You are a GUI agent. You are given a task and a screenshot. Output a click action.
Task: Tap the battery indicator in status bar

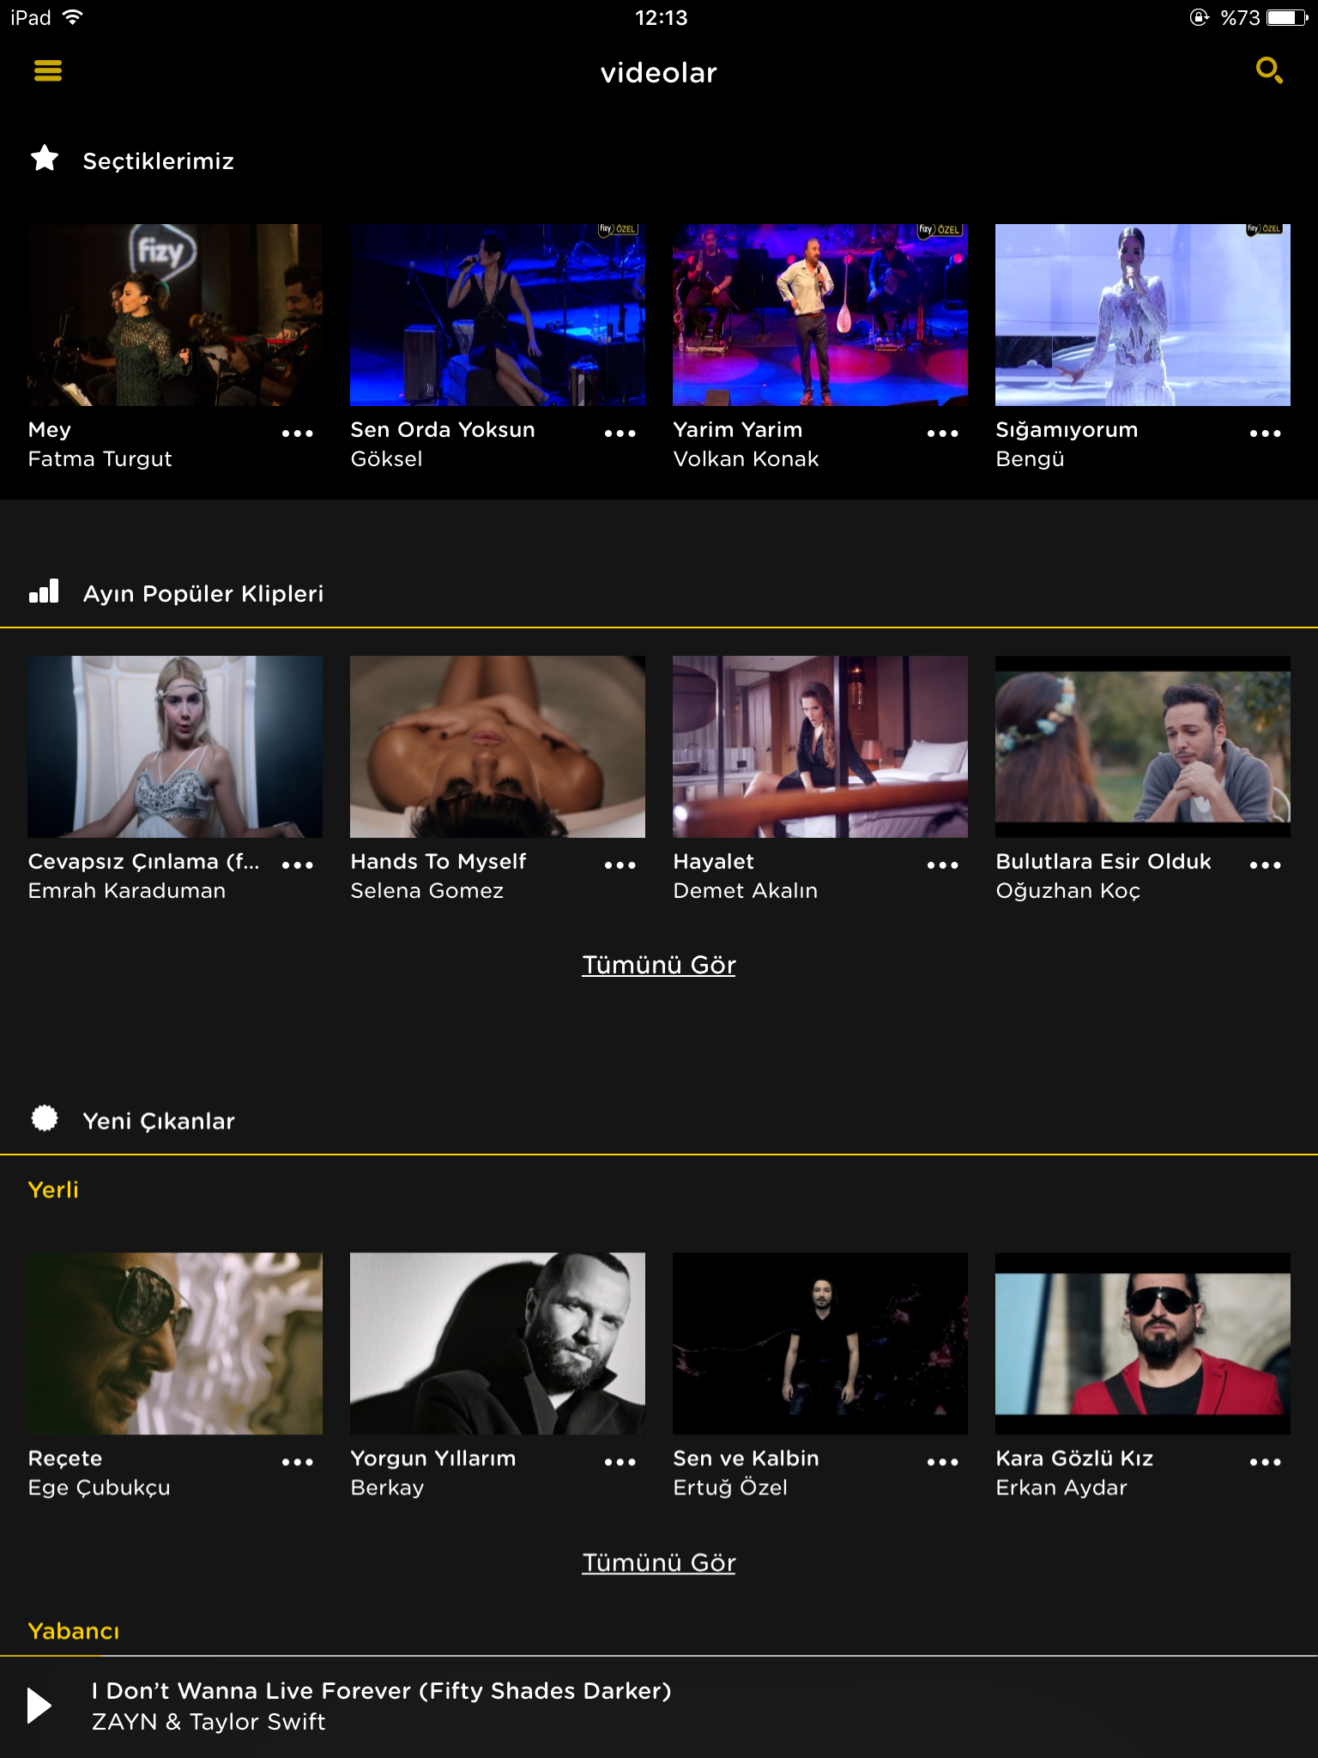[1287, 17]
